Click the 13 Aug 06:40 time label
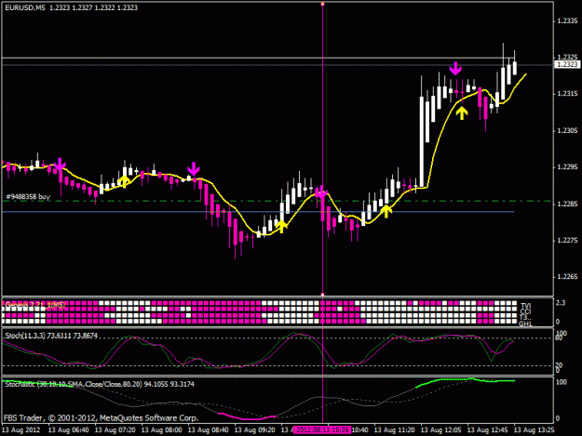Viewport: 582px width, 436px height. tap(69, 429)
